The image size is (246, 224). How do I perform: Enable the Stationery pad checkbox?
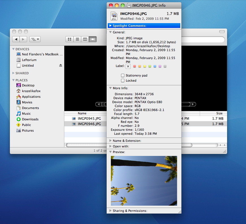click(123, 75)
